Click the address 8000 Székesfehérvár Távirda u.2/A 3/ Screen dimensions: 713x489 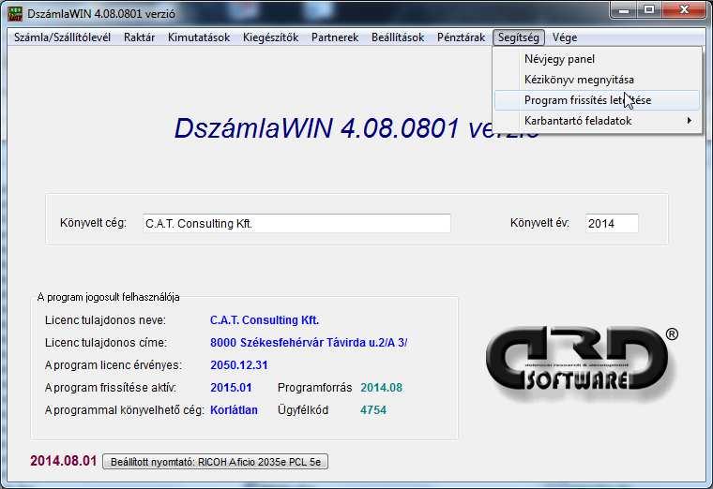click(309, 342)
